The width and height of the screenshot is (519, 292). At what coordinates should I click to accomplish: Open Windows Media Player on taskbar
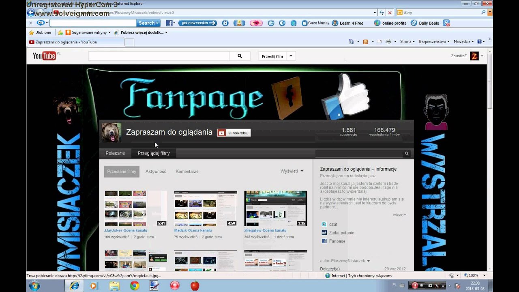[x=94, y=286]
